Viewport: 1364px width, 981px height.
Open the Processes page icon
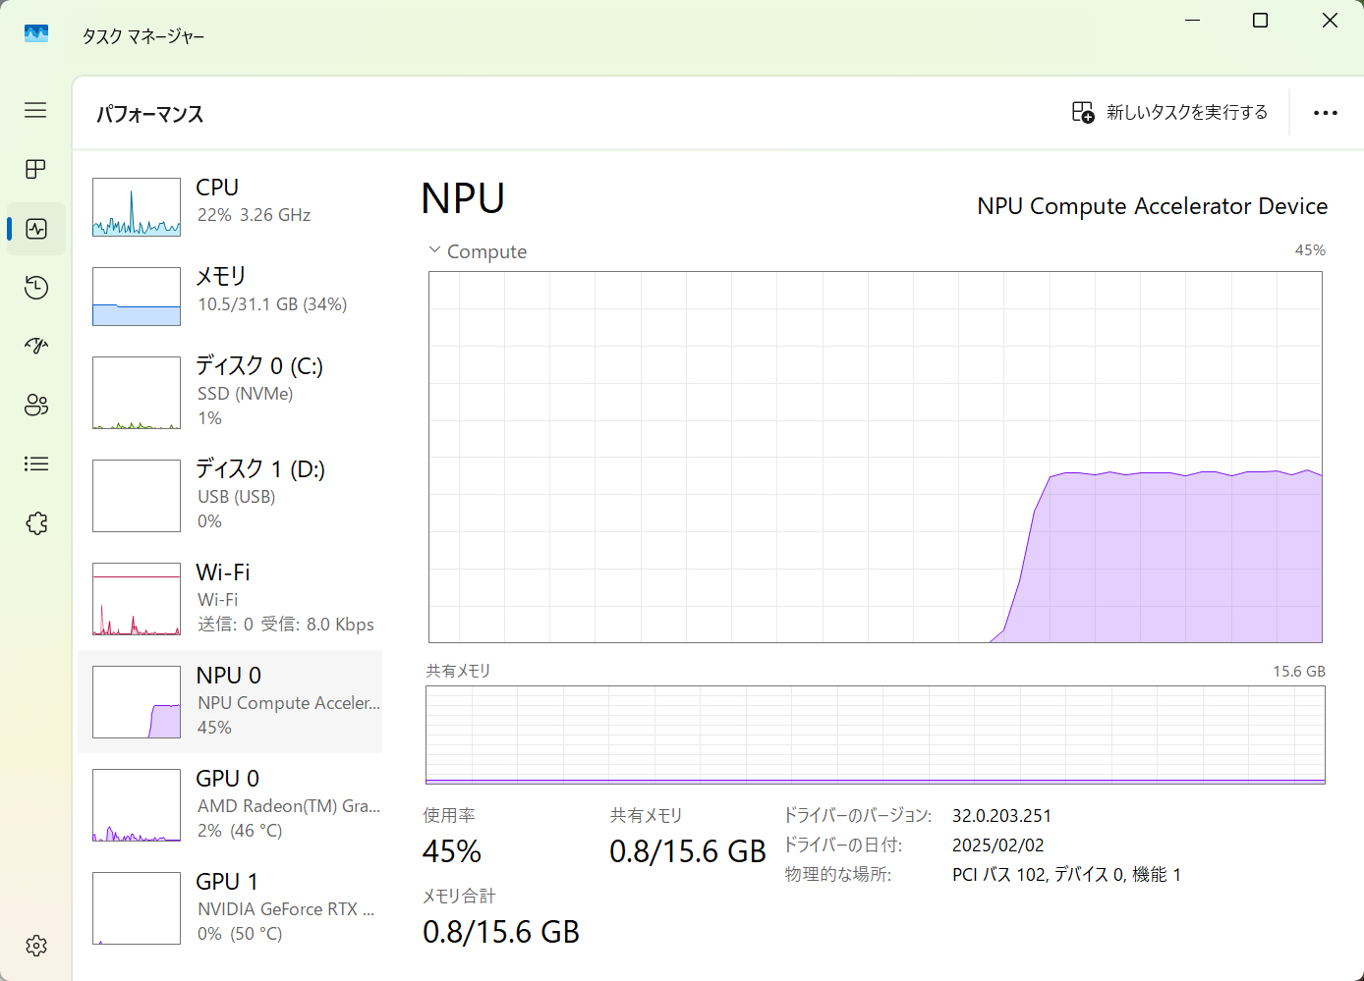[x=35, y=169]
